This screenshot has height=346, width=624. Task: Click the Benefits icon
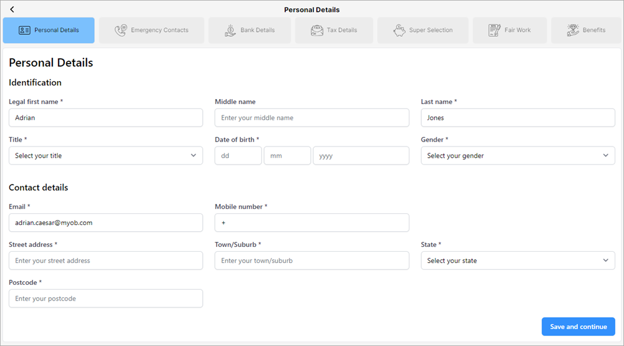click(572, 30)
